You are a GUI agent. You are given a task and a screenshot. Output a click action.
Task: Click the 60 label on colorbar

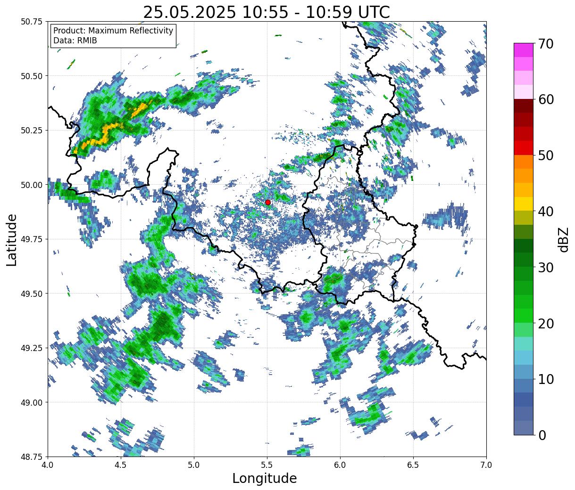[x=546, y=99]
